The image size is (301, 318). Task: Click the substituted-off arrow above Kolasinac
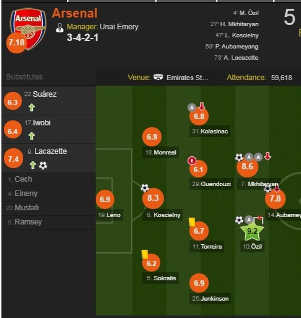tap(202, 107)
